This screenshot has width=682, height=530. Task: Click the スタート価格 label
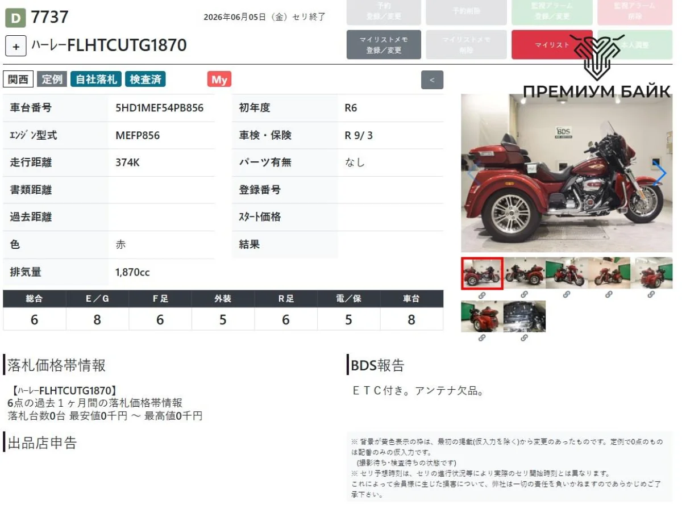click(x=260, y=217)
